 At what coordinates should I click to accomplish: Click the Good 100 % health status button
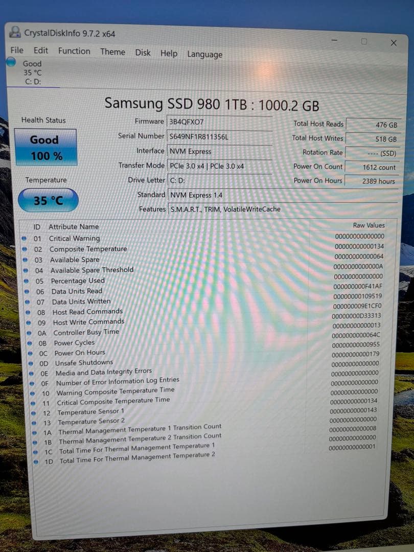[46, 148]
